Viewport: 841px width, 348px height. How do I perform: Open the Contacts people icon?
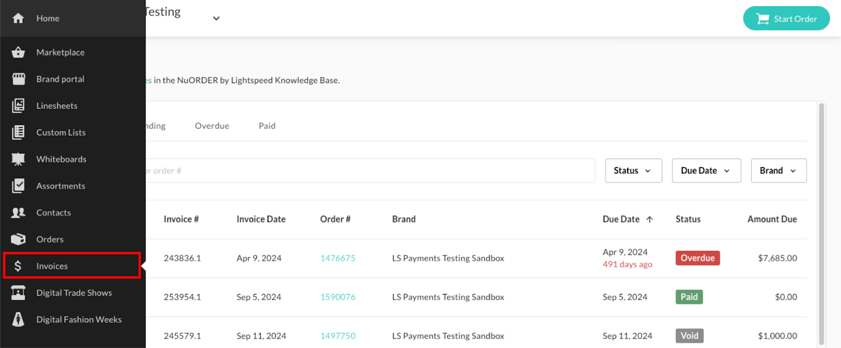pyautogui.click(x=18, y=212)
